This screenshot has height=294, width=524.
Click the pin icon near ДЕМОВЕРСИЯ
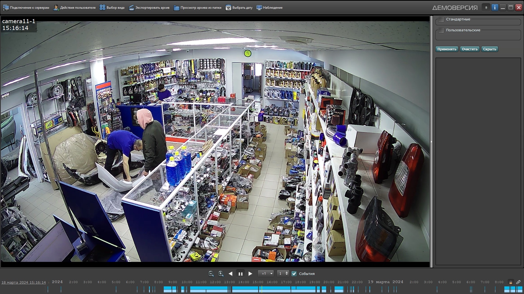[x=486, y=8]
